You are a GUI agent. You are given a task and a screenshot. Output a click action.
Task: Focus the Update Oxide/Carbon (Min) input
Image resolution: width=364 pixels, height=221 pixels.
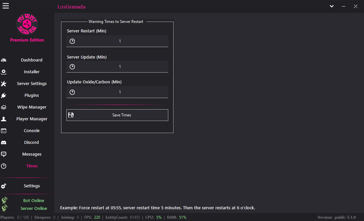coord(117,92)
